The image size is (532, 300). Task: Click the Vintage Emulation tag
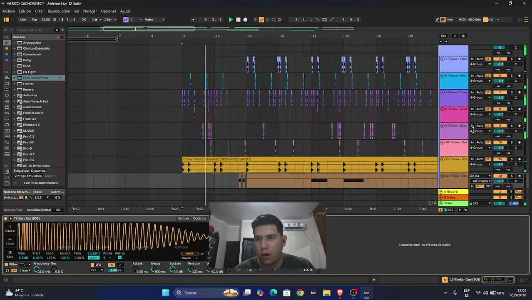[x=28, y=176]
